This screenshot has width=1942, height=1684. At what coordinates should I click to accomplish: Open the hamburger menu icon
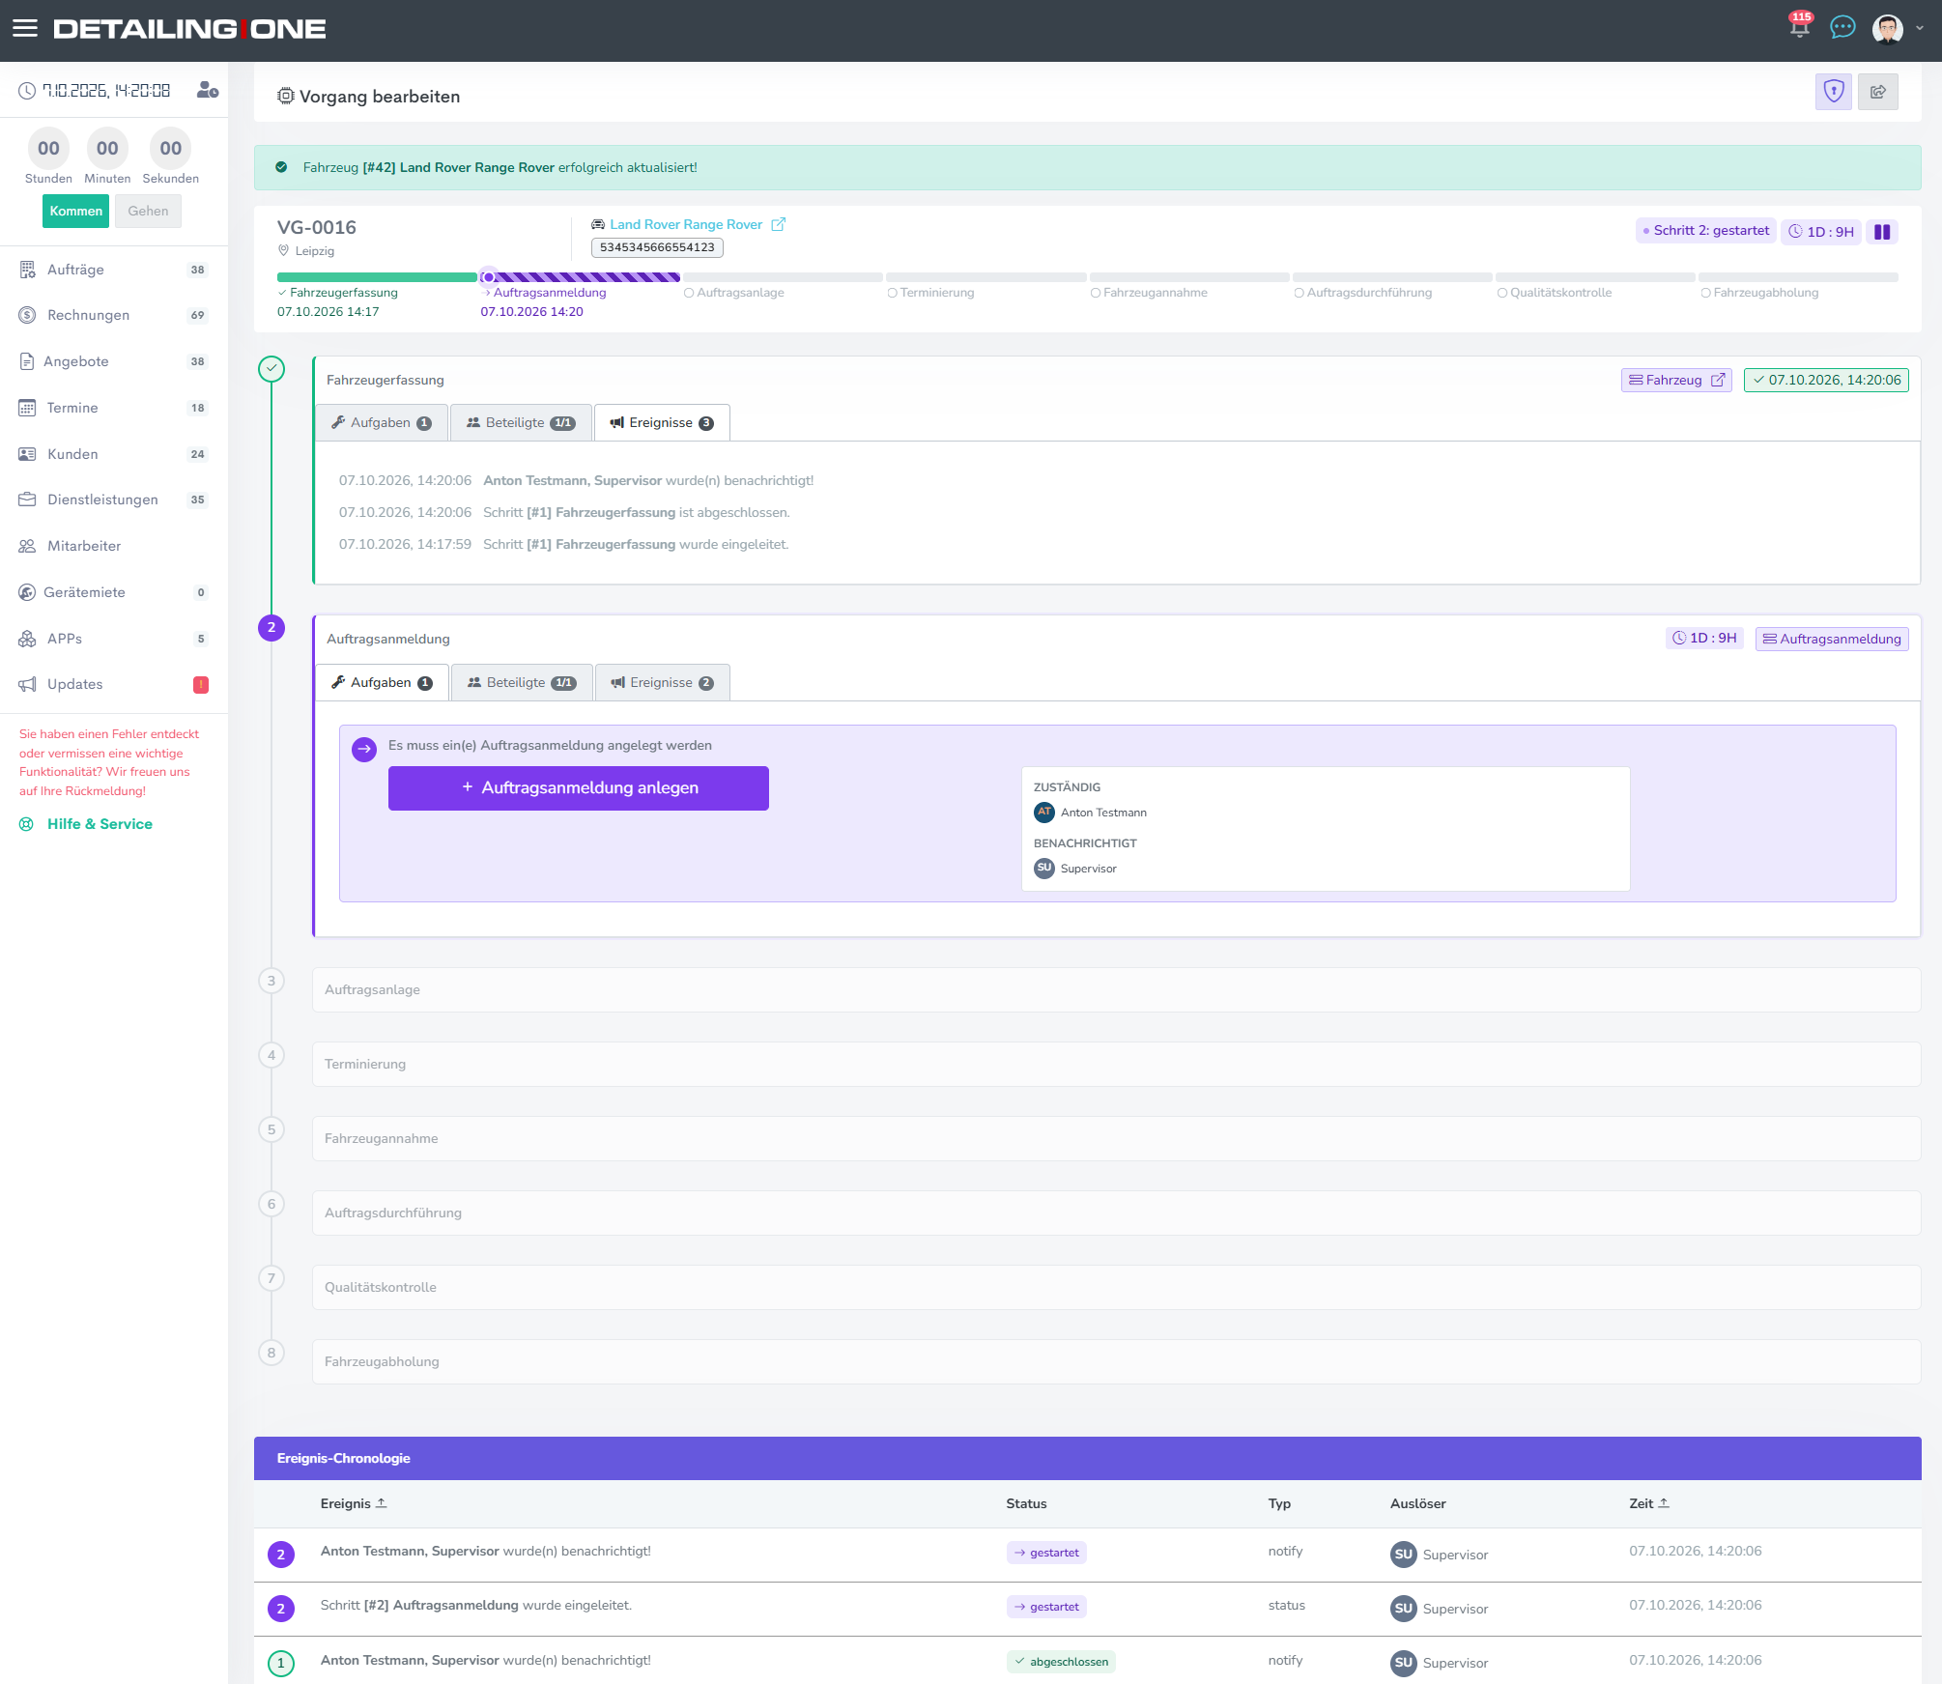(x=25, y=28)
